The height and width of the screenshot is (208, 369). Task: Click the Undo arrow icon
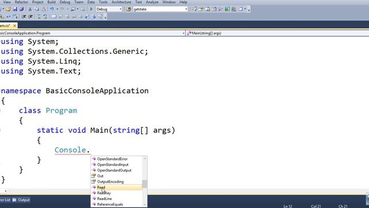[52, 9]
